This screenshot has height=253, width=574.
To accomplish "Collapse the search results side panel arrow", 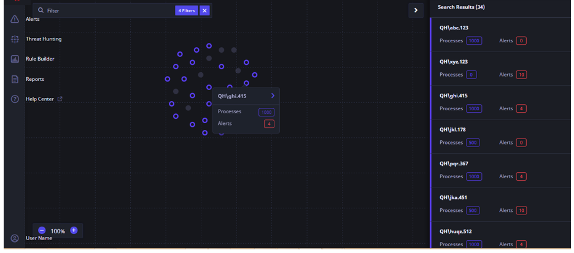I will tap(416, 10).
